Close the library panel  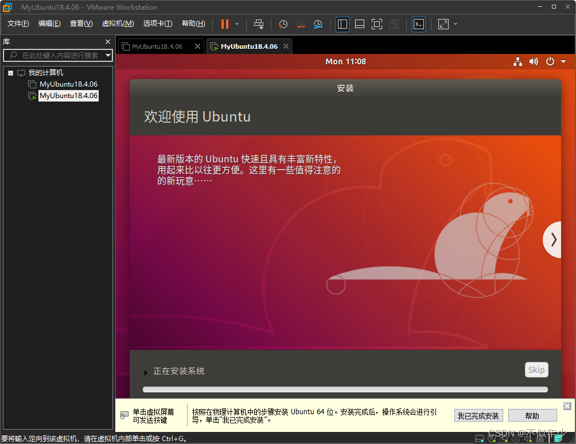pyautogui.click(x=108, y=41)
